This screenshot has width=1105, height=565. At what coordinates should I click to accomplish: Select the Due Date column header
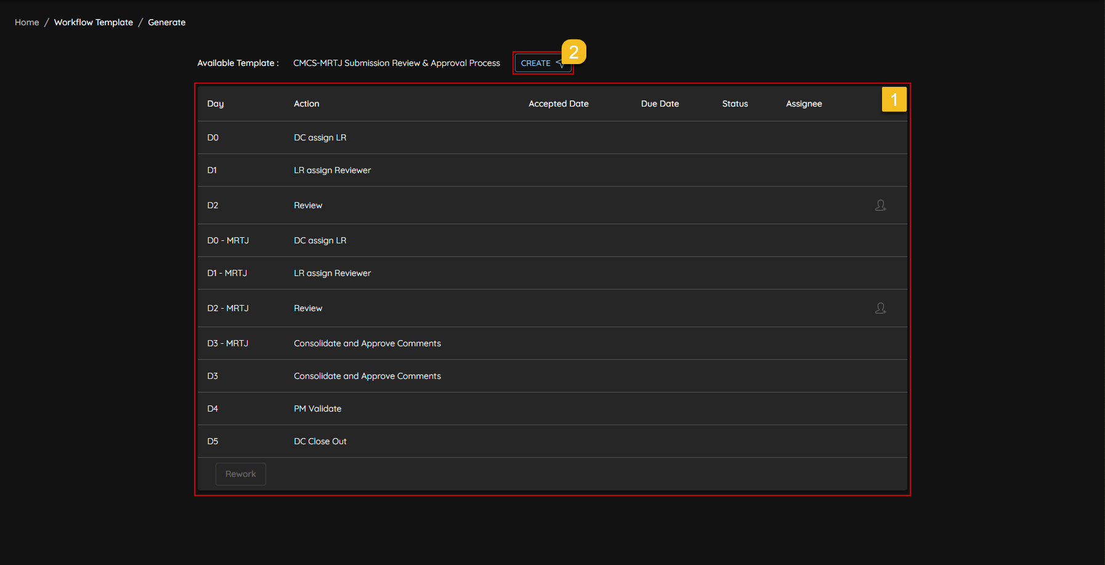coord(660,104)
